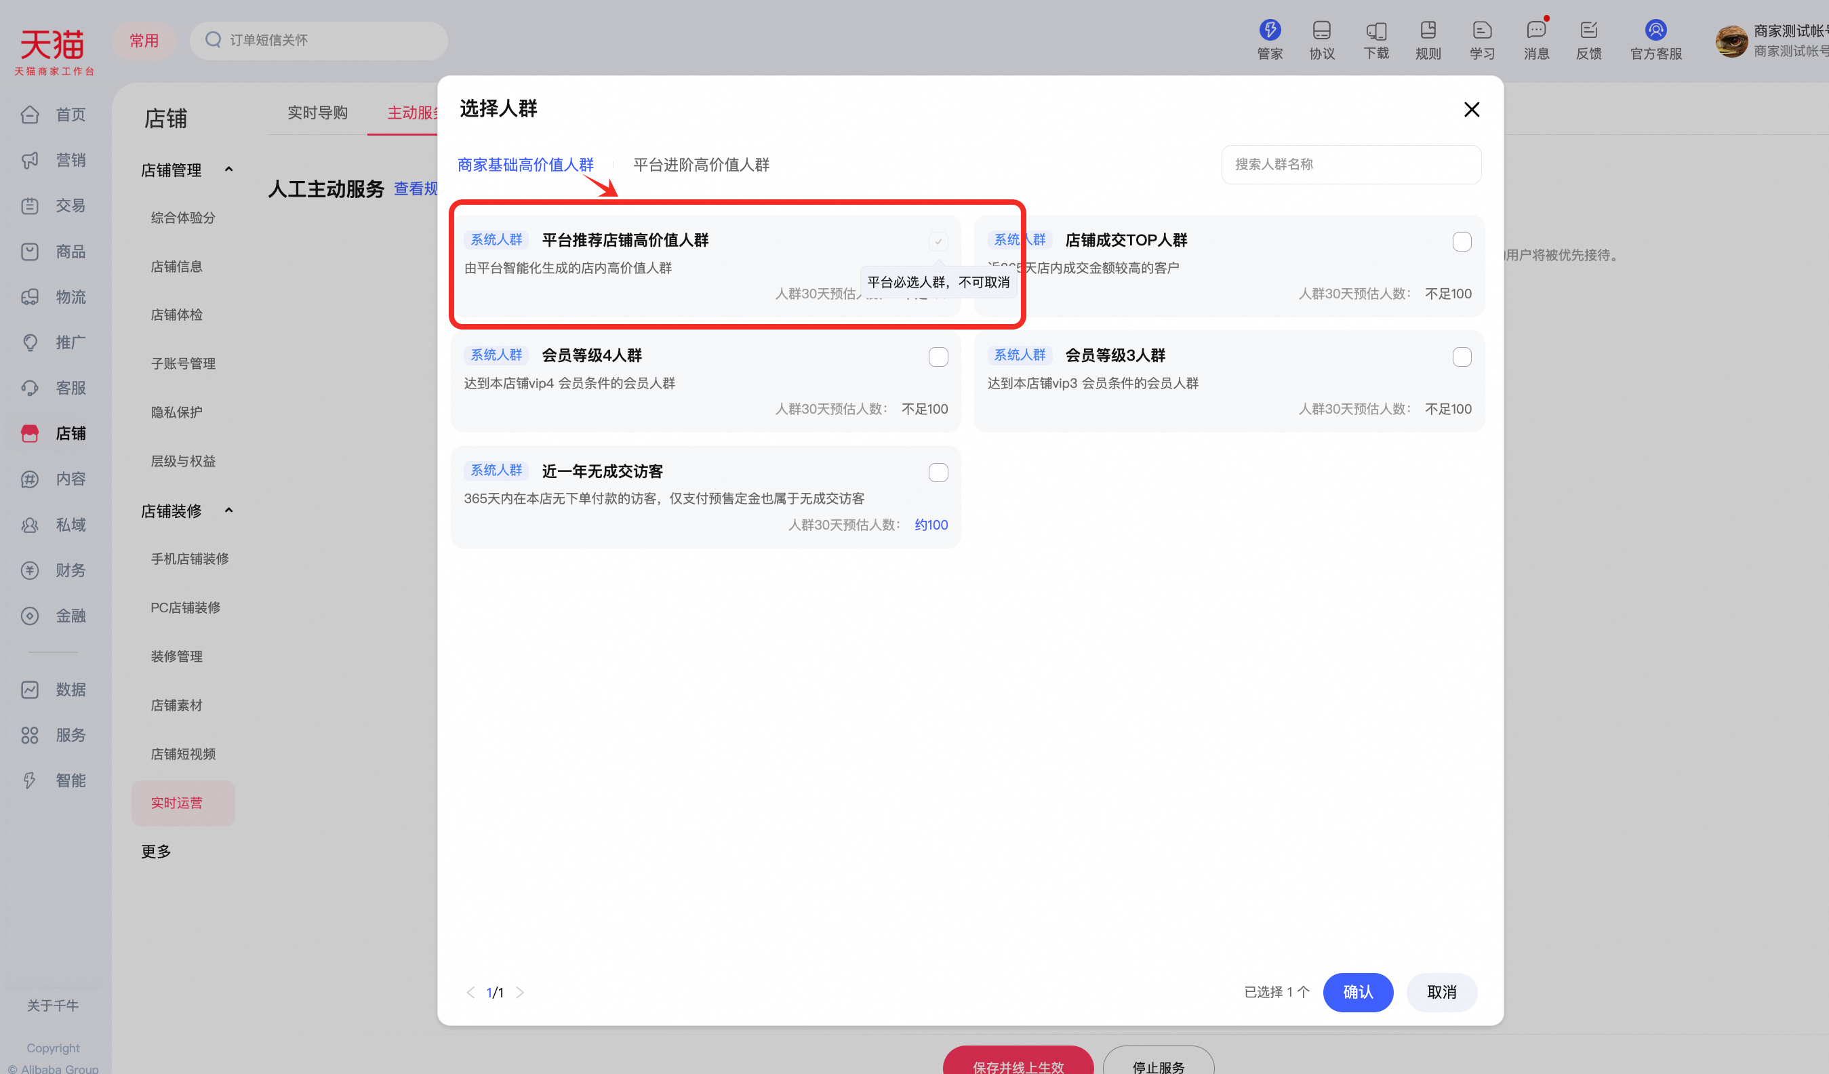Select the 会员等级4人群 audience checkbox

pos(938,357)
